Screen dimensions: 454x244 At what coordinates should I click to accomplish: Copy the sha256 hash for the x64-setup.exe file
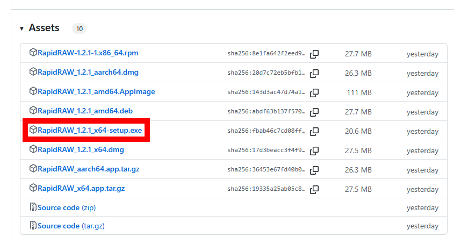pyautogui.click(x=314, y=131)
